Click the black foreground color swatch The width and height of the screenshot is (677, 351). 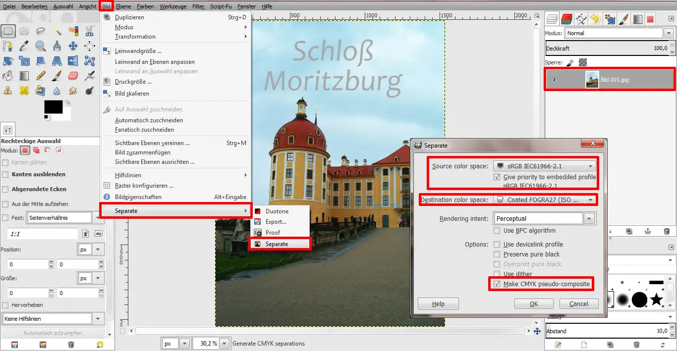click(53, 107)
